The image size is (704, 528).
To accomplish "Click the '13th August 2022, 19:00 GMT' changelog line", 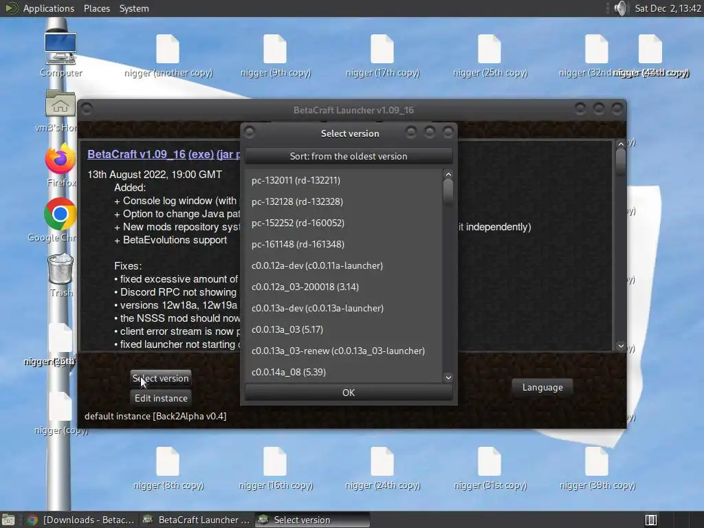I will pyautogui.click(x=155, y=175).
